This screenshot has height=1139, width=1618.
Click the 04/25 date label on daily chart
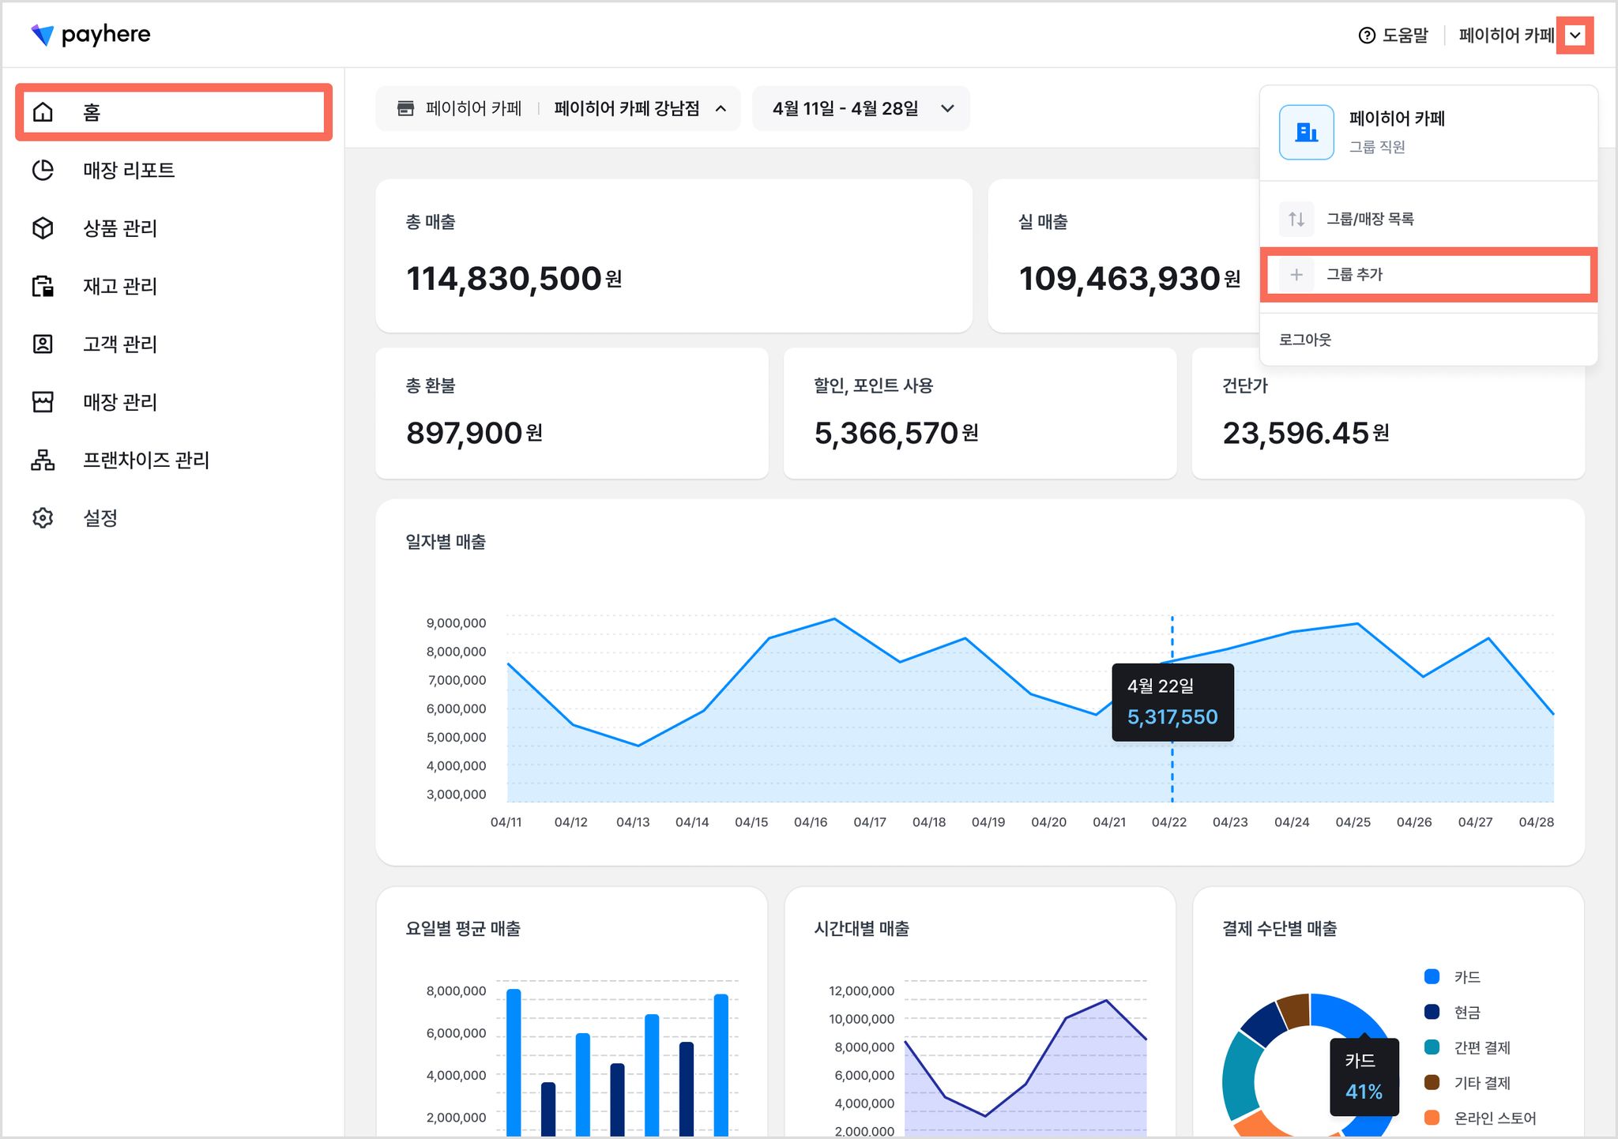(1353, 822)
